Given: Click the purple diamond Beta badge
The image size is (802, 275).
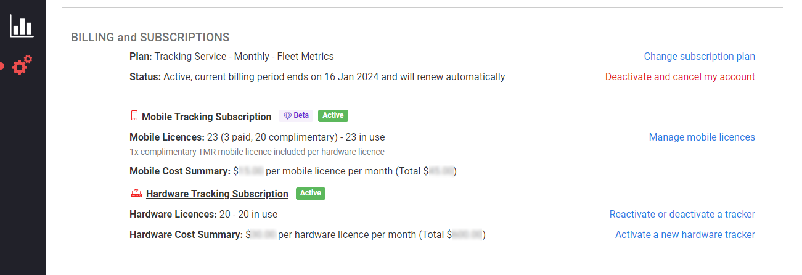Looking at the screenshot, I should point(296,116).
